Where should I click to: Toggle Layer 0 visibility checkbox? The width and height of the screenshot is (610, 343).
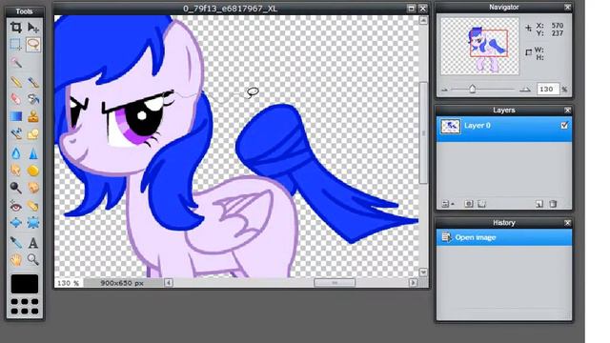point(564,125)
